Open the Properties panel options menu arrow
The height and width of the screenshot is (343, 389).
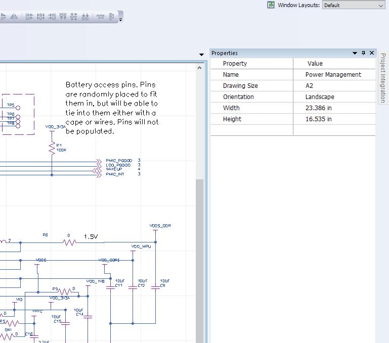point(355,53)
